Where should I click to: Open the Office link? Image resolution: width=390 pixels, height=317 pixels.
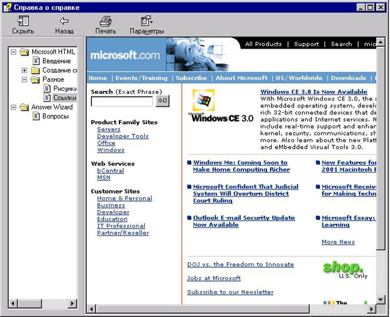tap(106, 143)
